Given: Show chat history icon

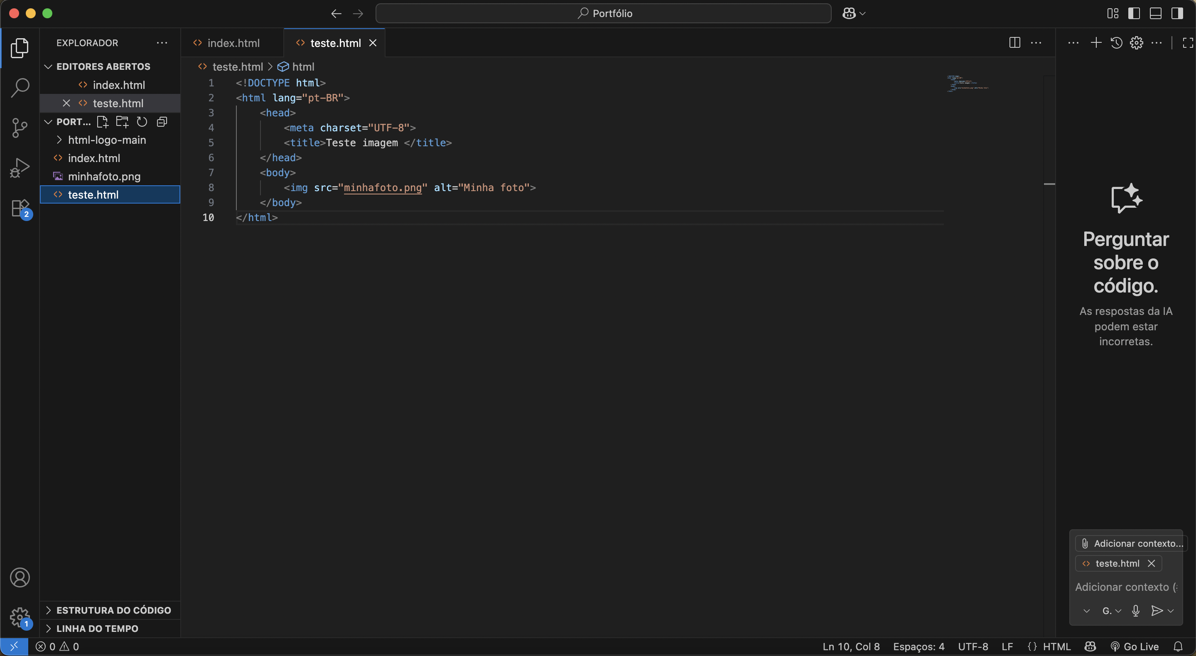Looking at the screenshot, I should pyautogui.click(x=1117, y=43).
